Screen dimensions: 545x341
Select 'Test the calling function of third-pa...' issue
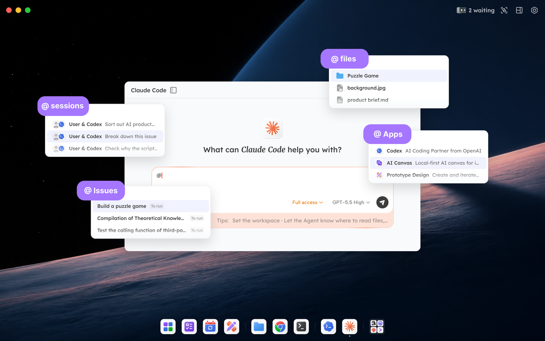point(151,230)
